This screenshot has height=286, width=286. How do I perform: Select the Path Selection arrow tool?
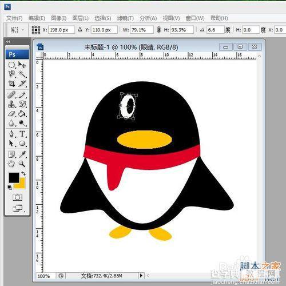coord(11,143)
